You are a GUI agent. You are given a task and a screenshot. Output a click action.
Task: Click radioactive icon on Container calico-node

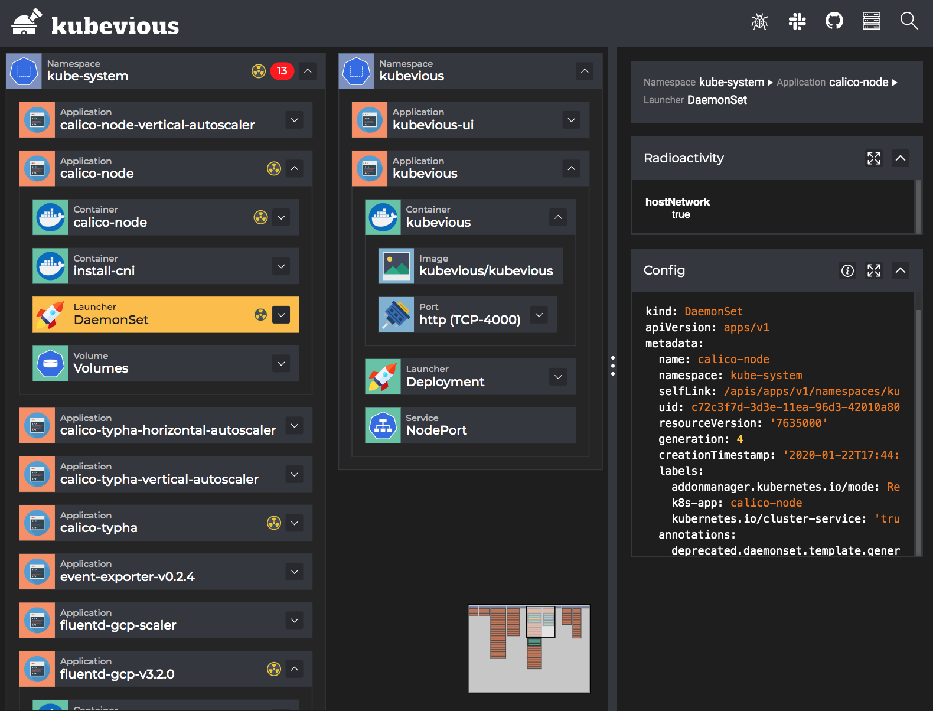[x=261, y=217]
